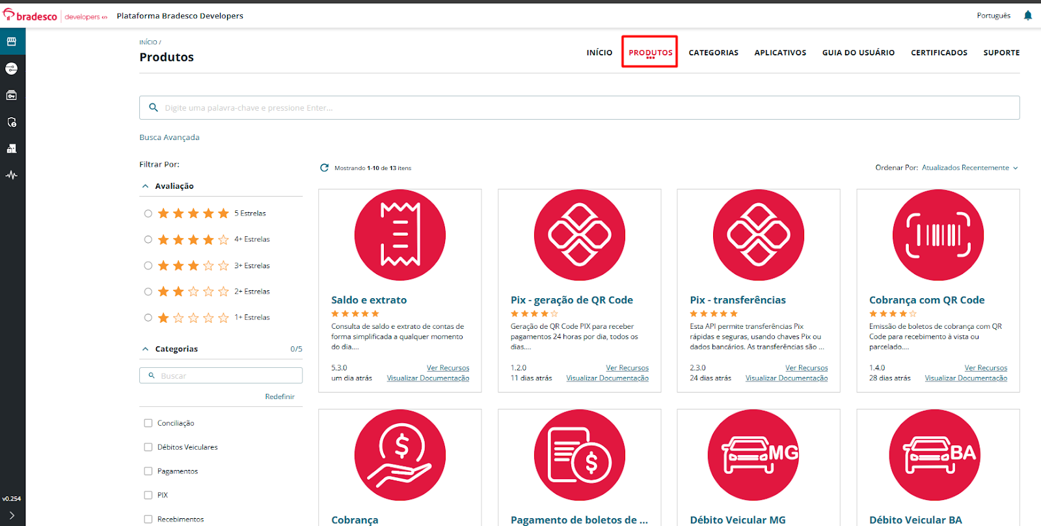Check the Conciliação category
This screenshot has width=1041, height=526.
coord(148,423)
